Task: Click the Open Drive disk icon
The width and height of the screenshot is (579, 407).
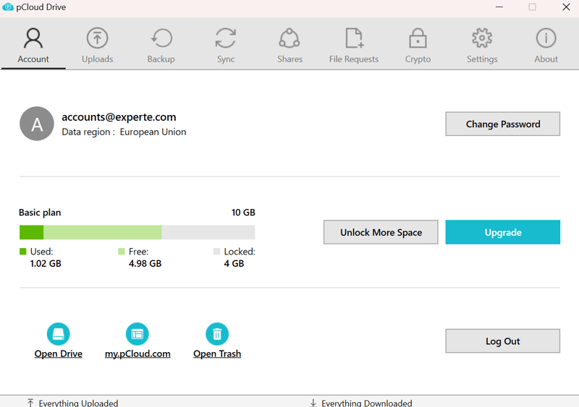Action: (59, 334)
